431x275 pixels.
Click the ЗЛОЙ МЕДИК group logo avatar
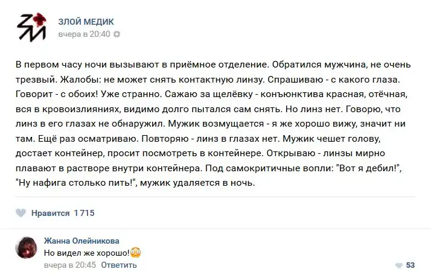tap(31, 27)
